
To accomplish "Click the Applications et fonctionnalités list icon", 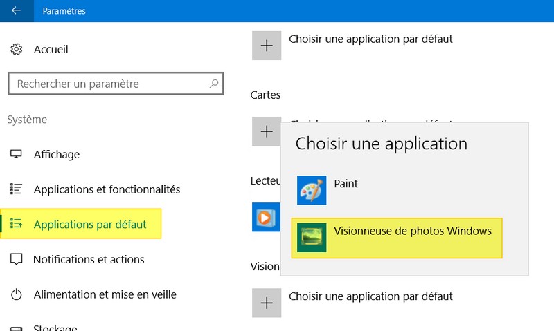I will [17, 189].
